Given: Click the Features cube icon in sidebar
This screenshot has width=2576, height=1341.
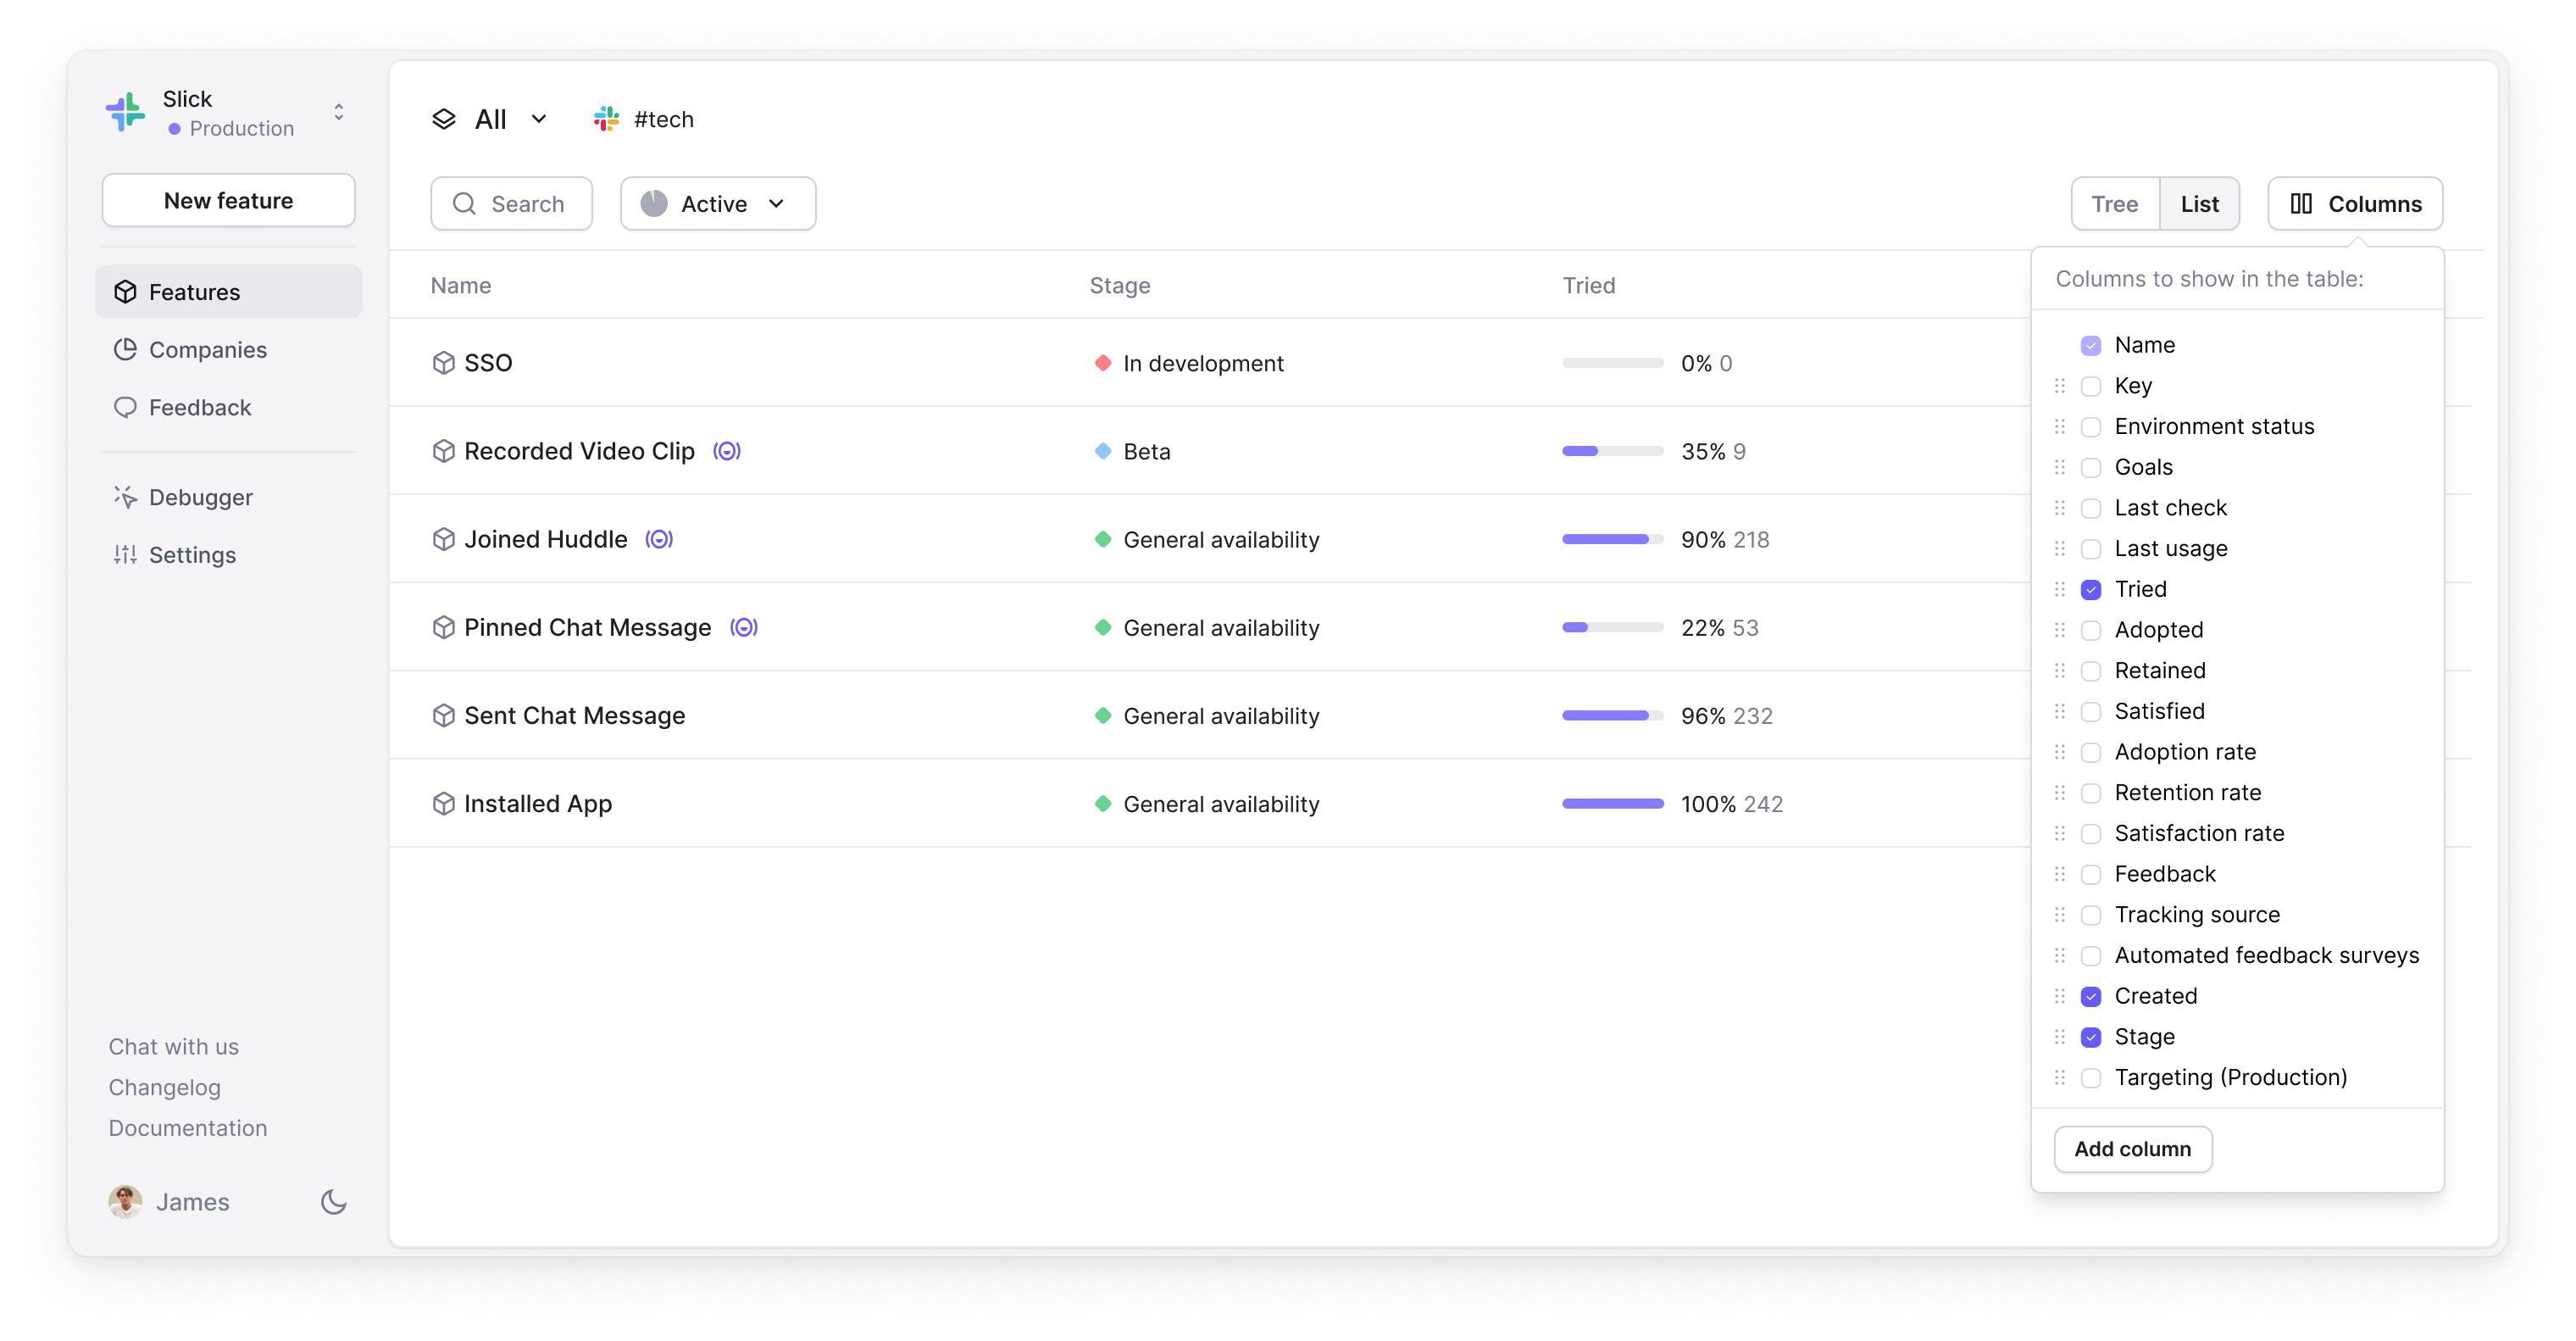Looking at the screenshot, I should click(x=125, y=292).
